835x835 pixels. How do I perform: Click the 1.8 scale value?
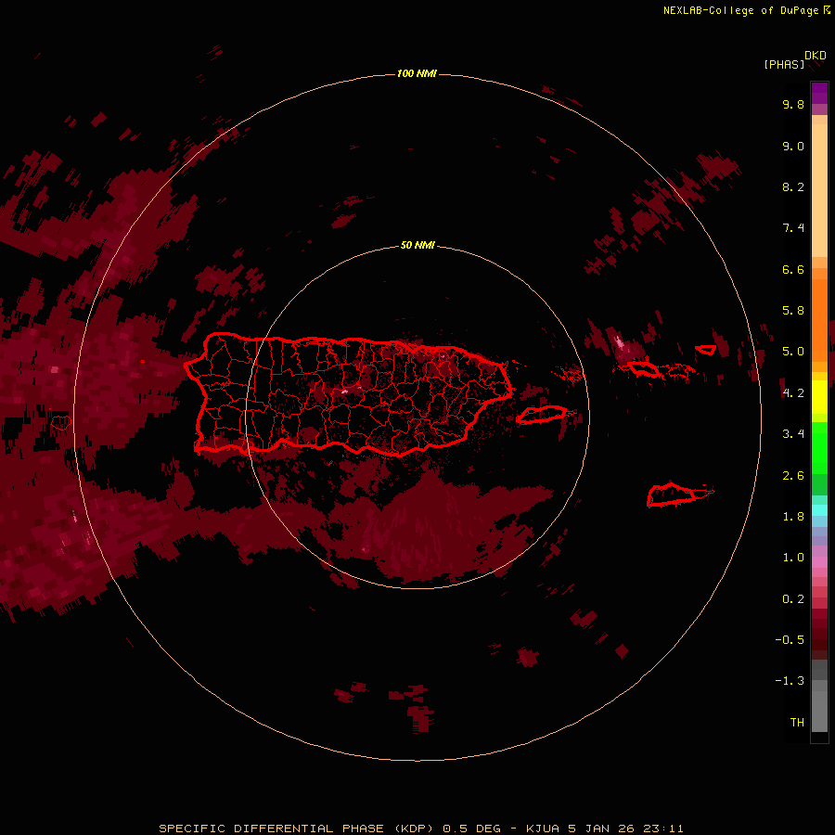(x=793, y=517)
